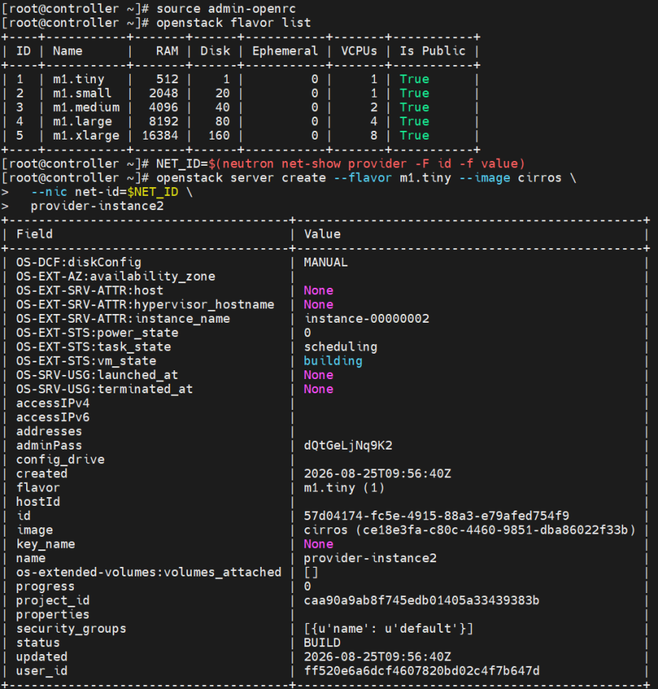Click 'None' next to key_name
The height and width of the screenshot is (689, 658).
[x=319, y=544]
